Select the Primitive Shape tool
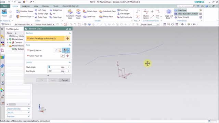Viewport: 219px width, 123px height. point(24,11)
